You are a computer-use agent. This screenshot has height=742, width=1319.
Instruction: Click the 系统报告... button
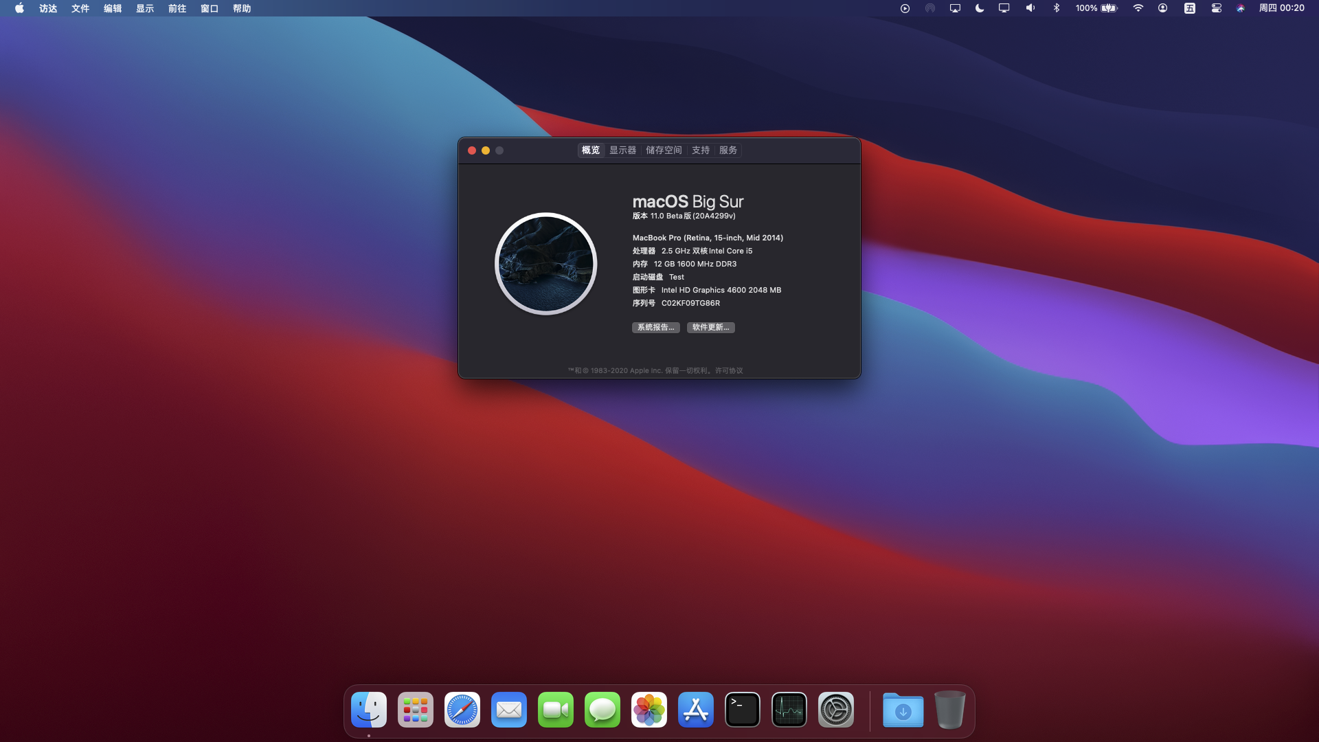tap(655, 327)
